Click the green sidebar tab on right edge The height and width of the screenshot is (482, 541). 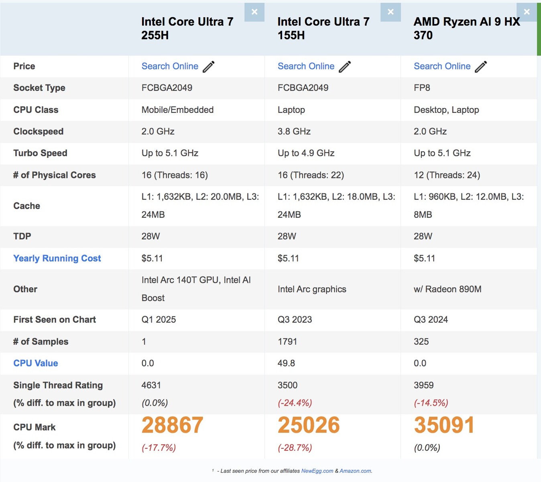(x=539, y=27)
